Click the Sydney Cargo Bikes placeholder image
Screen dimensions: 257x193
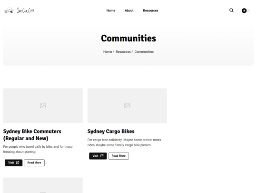tap(127, 105)
